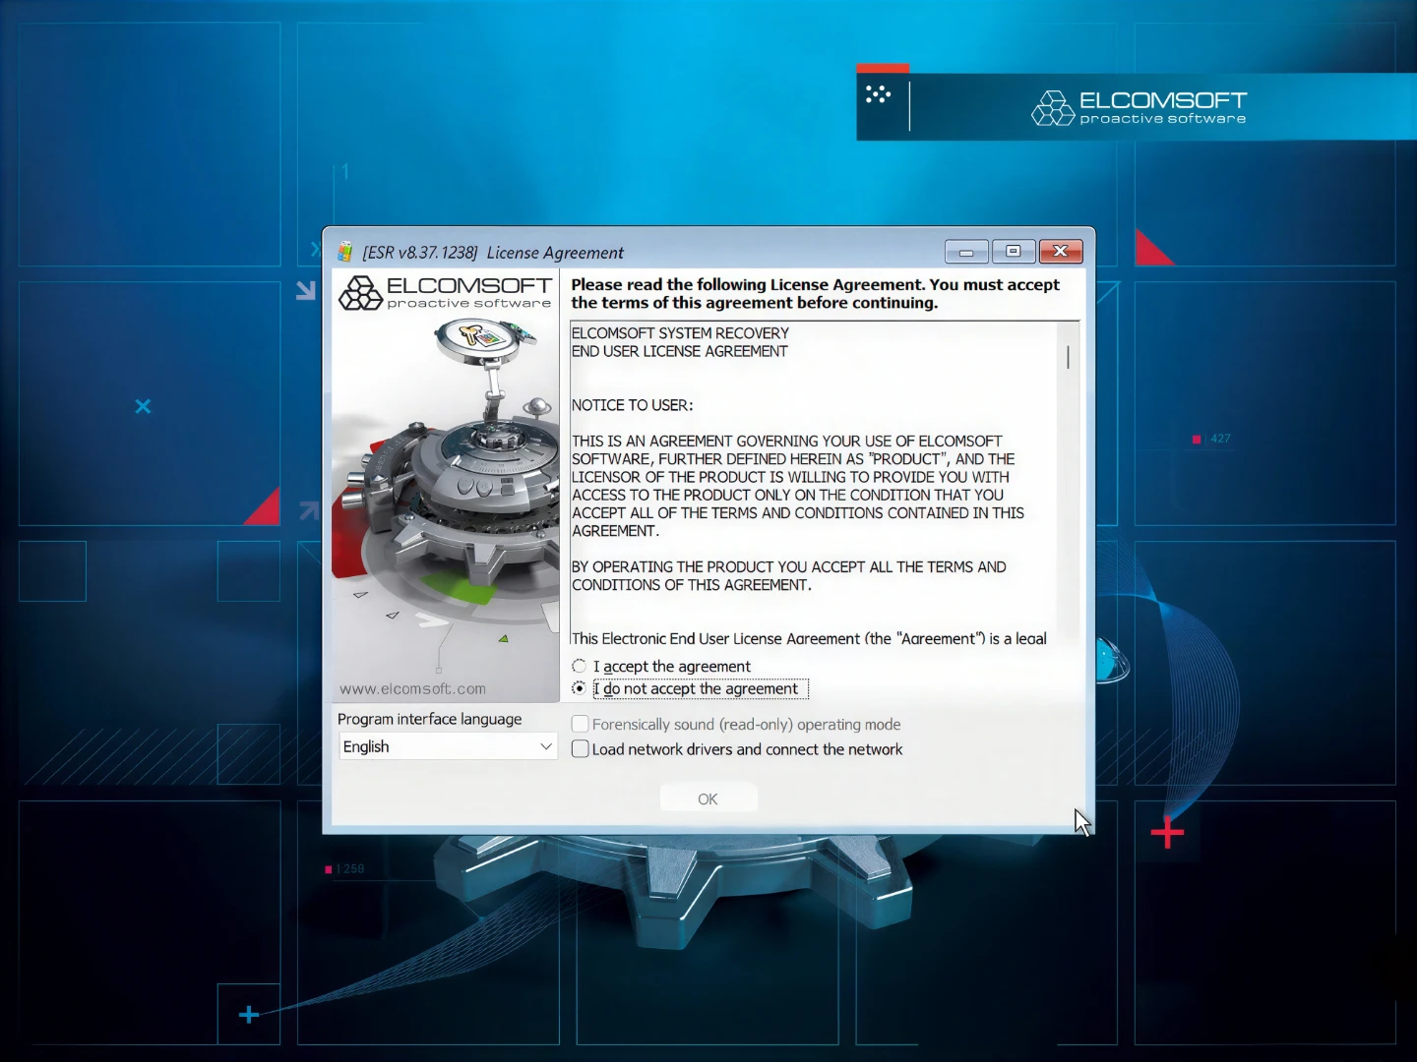Screen dimensions: 1417x1062
Task: Click the "BY OPERATING THE PRODUCT" paragraph
Action: coord(789,576)
